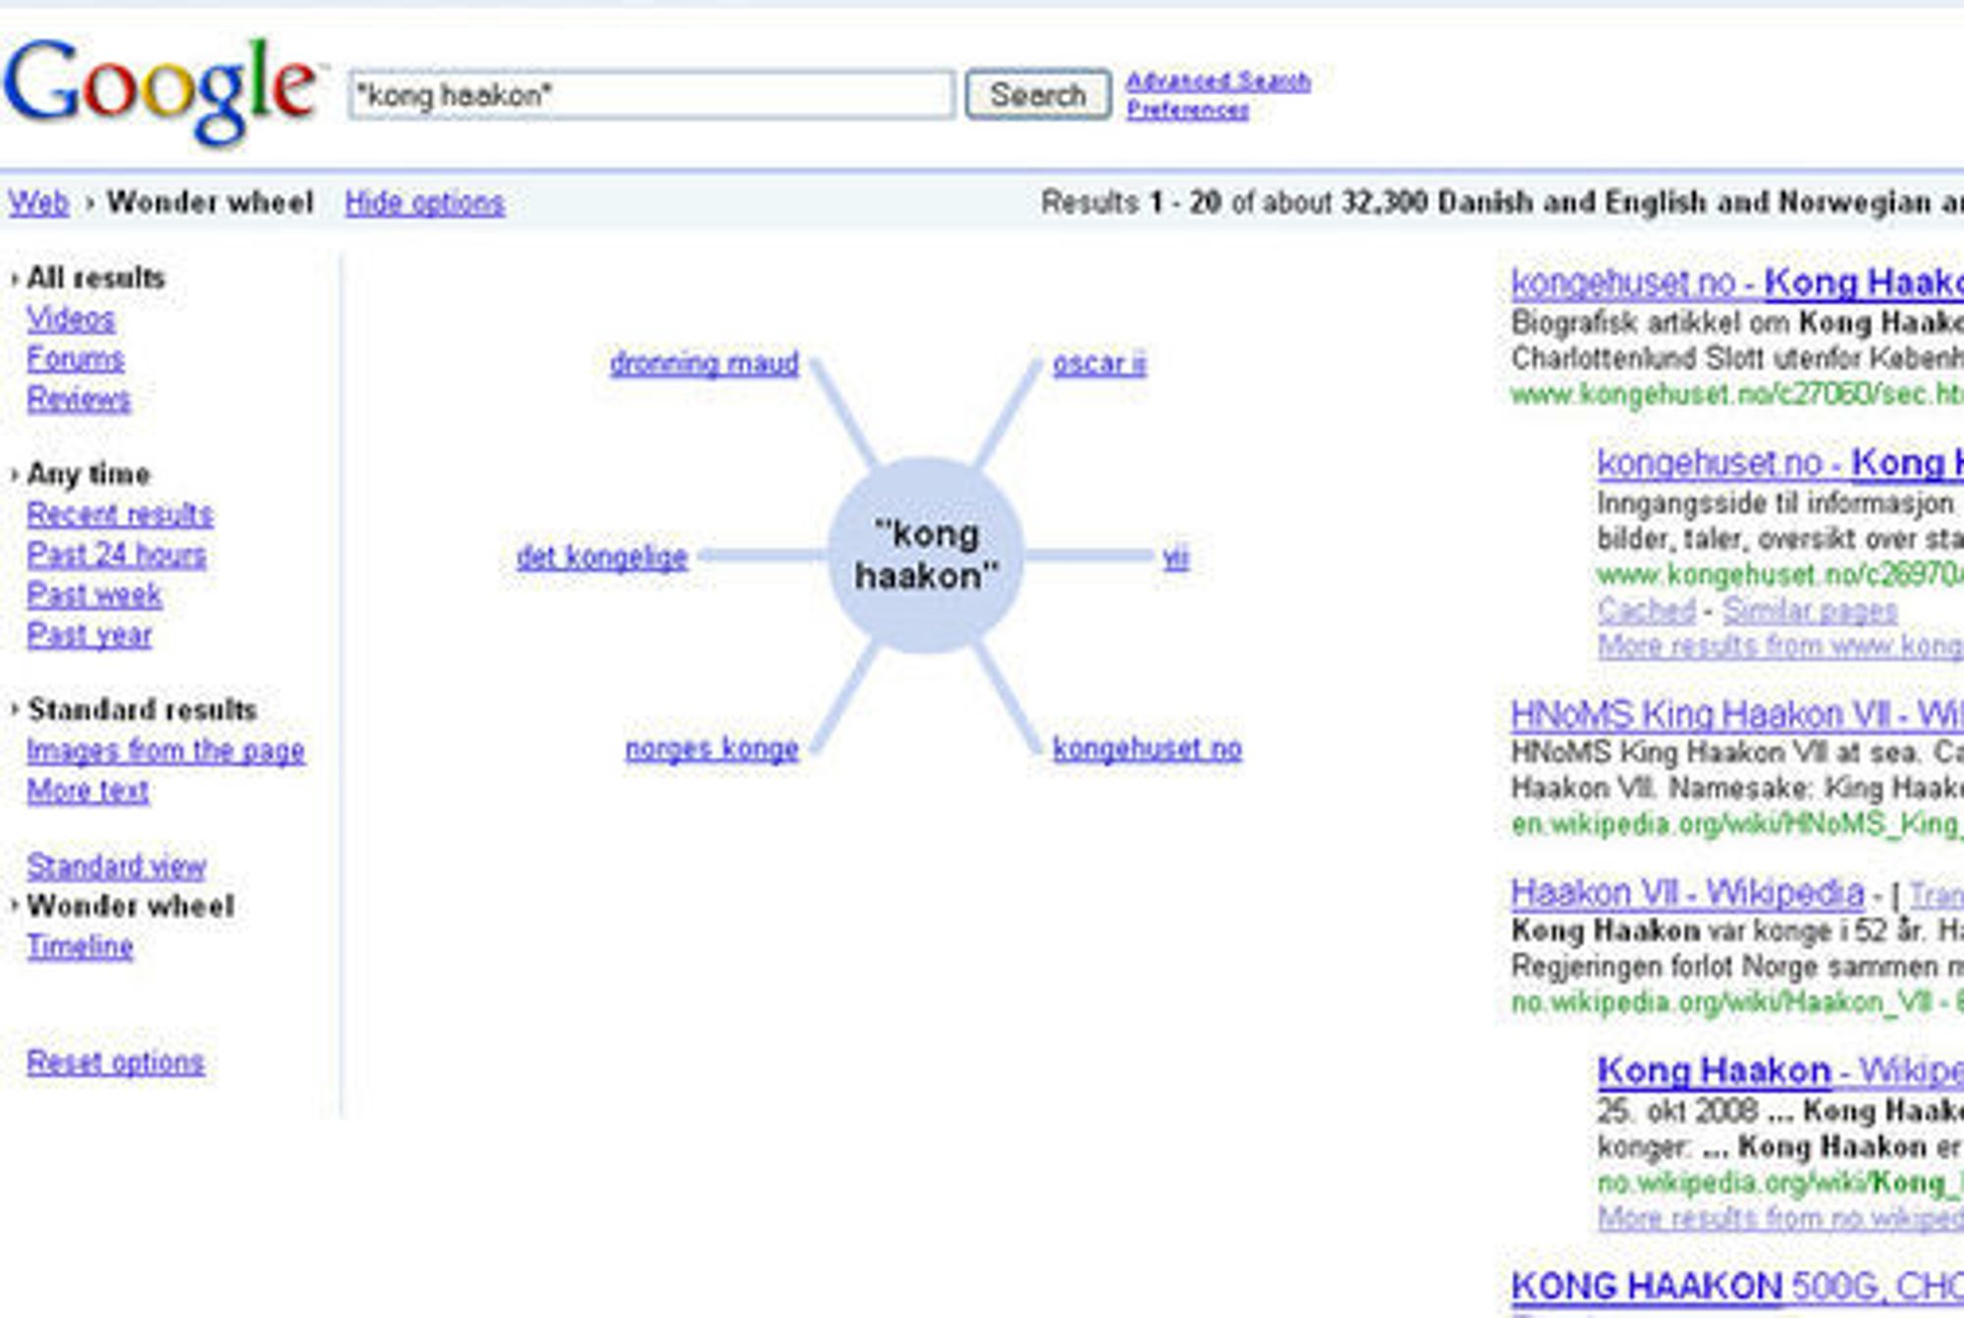Select All results filter
This screenshot has height=1318, width=1964.
click(96, 278)
